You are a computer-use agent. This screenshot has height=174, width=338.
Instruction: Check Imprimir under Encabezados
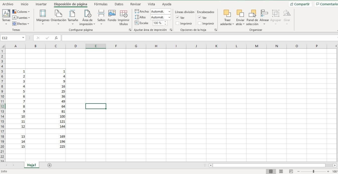[200, 23]
